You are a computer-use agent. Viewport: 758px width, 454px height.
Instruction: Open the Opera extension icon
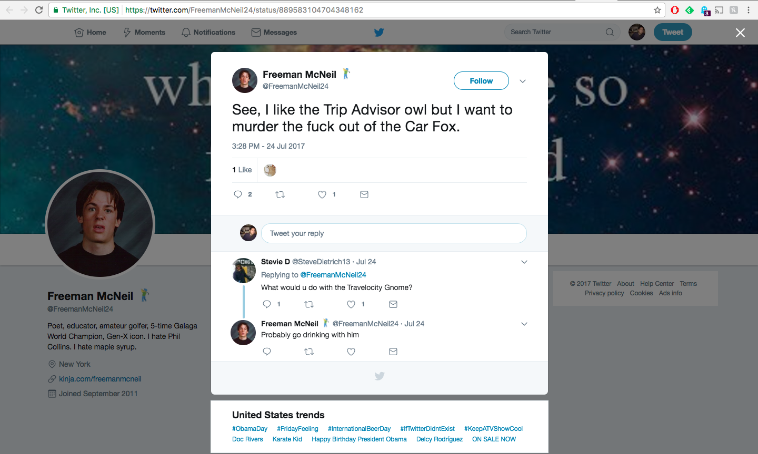pos(675,10)
